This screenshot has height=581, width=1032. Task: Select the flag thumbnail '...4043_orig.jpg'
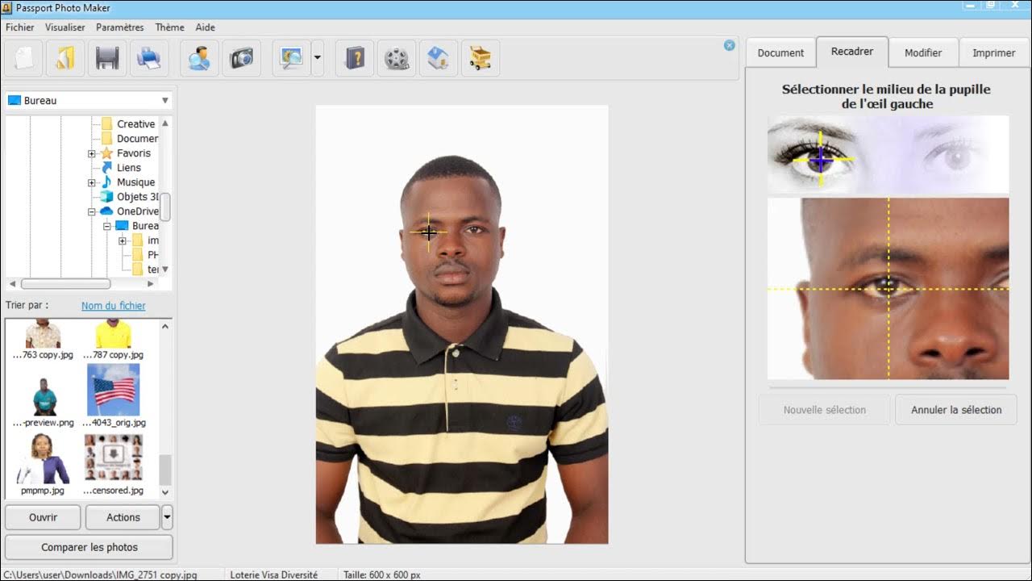[x=114, y=396]
